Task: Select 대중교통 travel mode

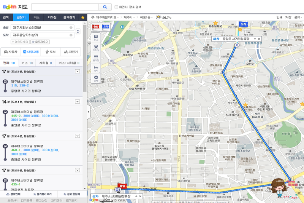Action: pyautogui.click(x=31, y=52)
